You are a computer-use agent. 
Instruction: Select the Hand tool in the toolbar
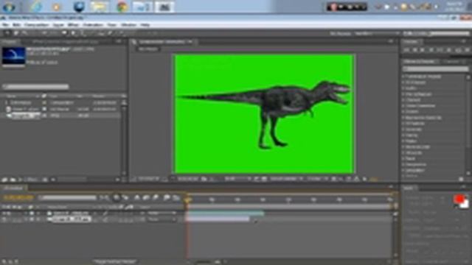[16, 33]
